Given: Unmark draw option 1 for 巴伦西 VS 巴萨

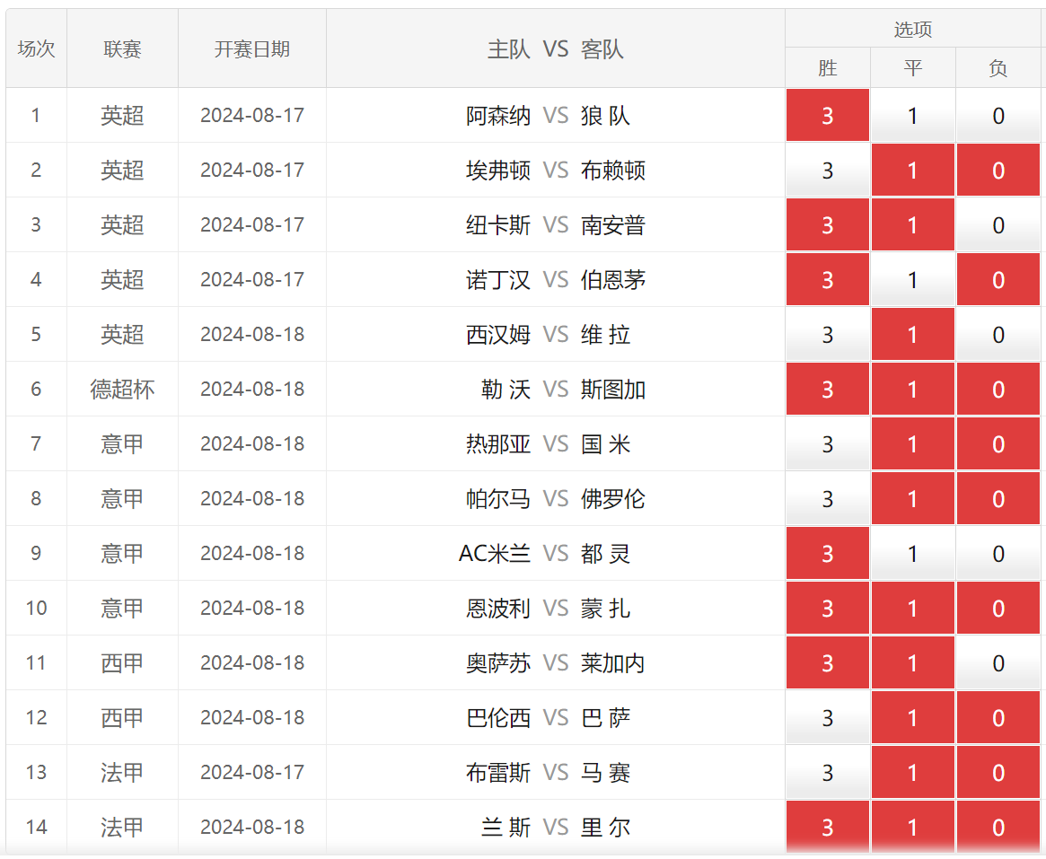Looking at the screenshot, I should (x=912, y=717).
